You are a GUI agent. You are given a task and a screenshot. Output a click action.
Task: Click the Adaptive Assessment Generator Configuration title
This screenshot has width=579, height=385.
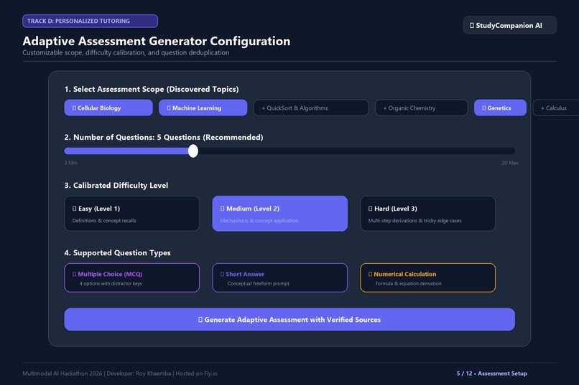pyautogui.click(x=156, y=41)
